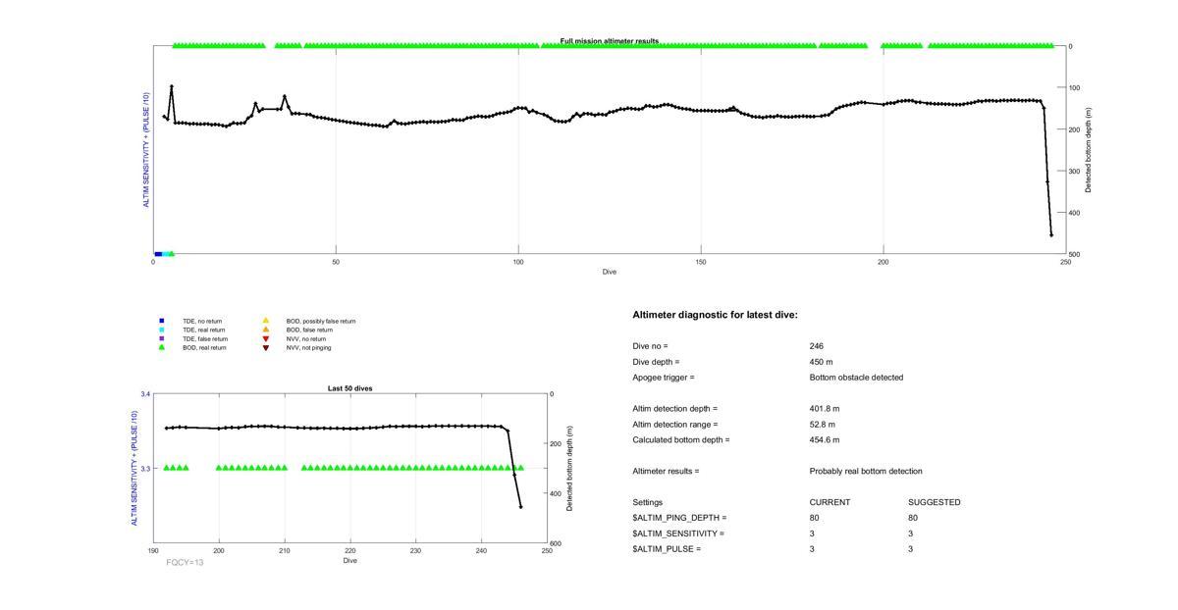Click 'Altimeter diagnostic for latest dive:' heading

pos(716,315)
